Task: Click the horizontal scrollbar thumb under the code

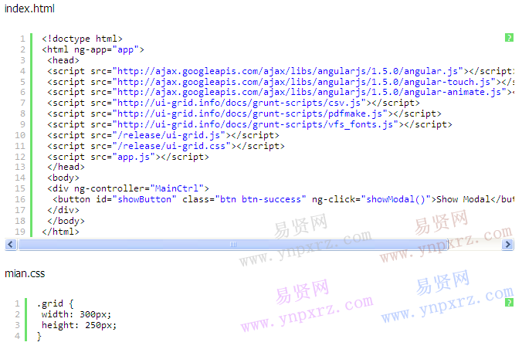Action: 233,245
